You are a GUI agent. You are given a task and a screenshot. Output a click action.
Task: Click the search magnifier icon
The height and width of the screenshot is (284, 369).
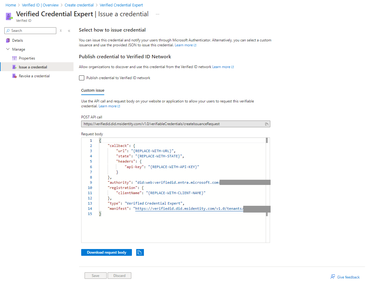point(8,31)
